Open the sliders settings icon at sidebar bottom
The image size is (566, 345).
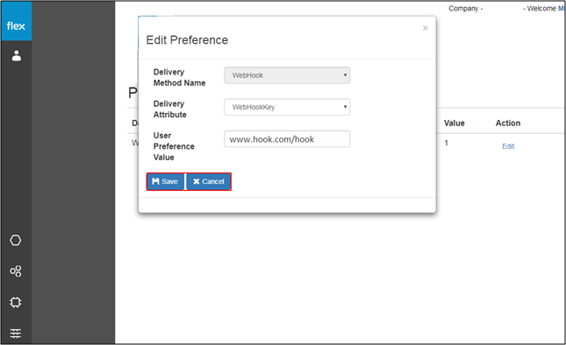16,334
